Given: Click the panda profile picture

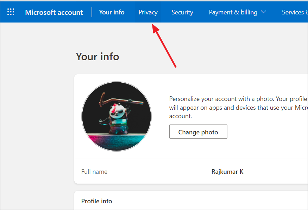Looking at the screenshot, I should (x=117, y=116).
